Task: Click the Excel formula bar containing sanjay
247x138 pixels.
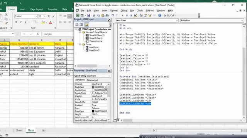Action: 58,34
